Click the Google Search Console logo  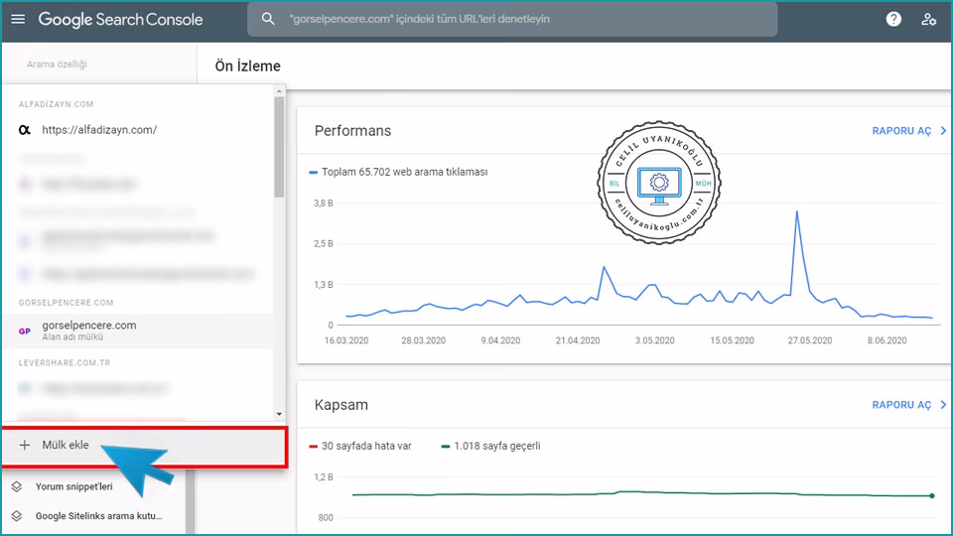120,20
